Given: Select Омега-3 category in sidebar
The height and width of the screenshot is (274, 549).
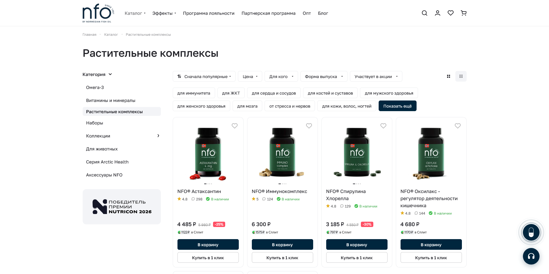Looking at the screenshot, I should coord(95,87).
